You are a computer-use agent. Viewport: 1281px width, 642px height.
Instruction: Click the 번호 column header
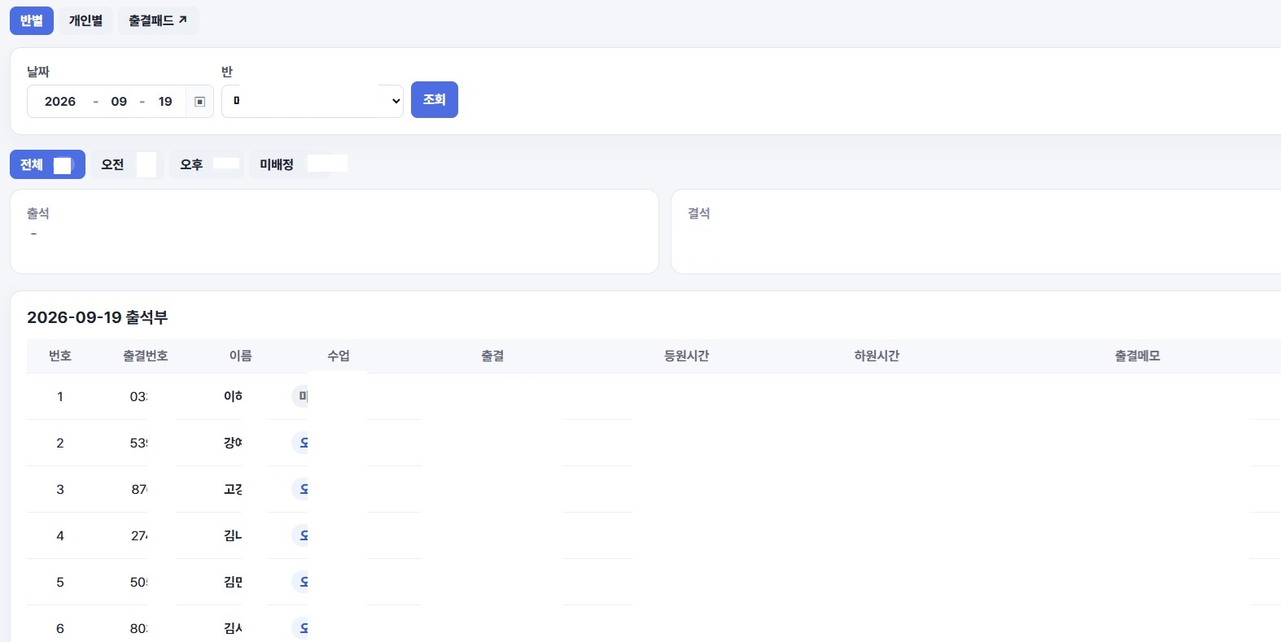click(60, 356)
